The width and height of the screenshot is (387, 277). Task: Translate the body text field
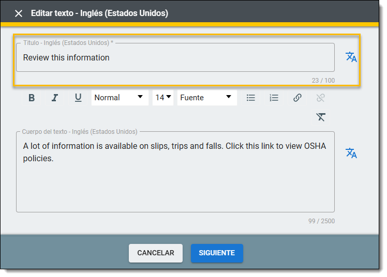351,153
